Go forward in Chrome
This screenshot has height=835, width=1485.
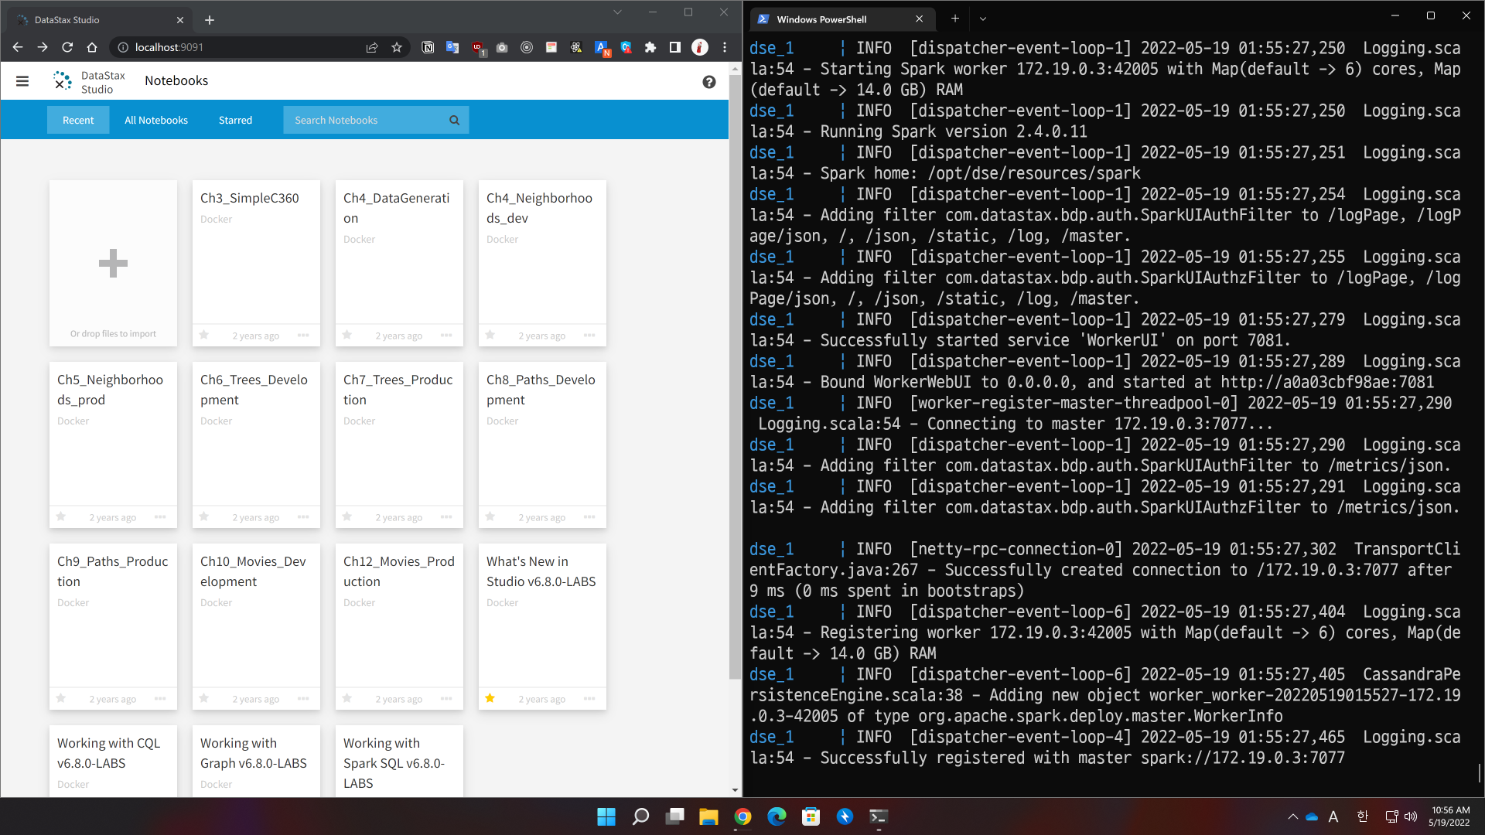[43, 47]
